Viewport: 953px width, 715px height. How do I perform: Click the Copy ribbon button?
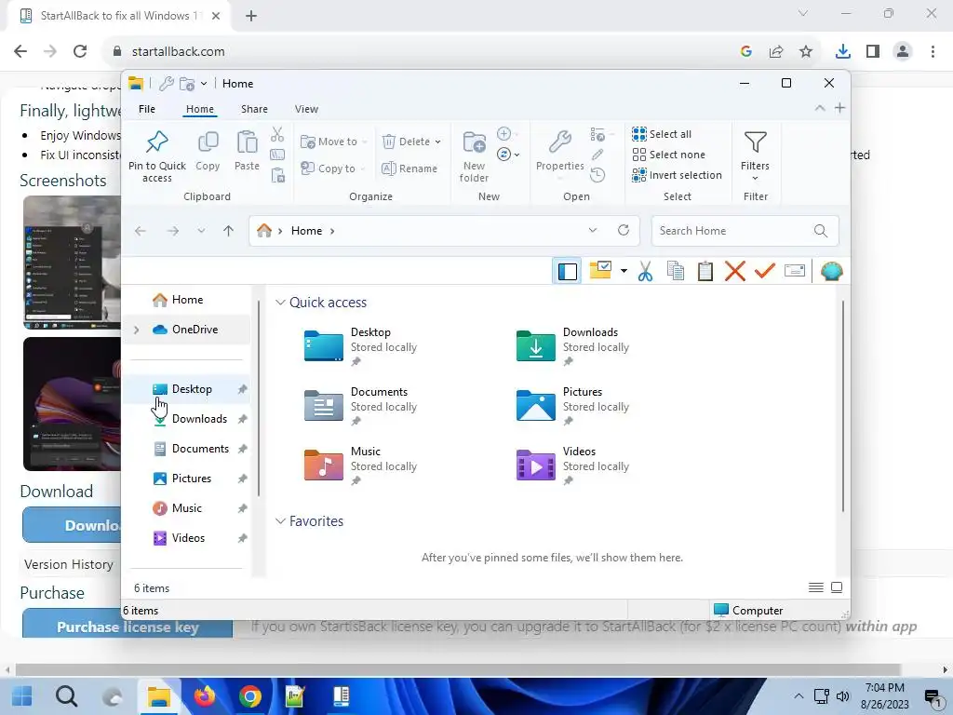click(208, 152)
